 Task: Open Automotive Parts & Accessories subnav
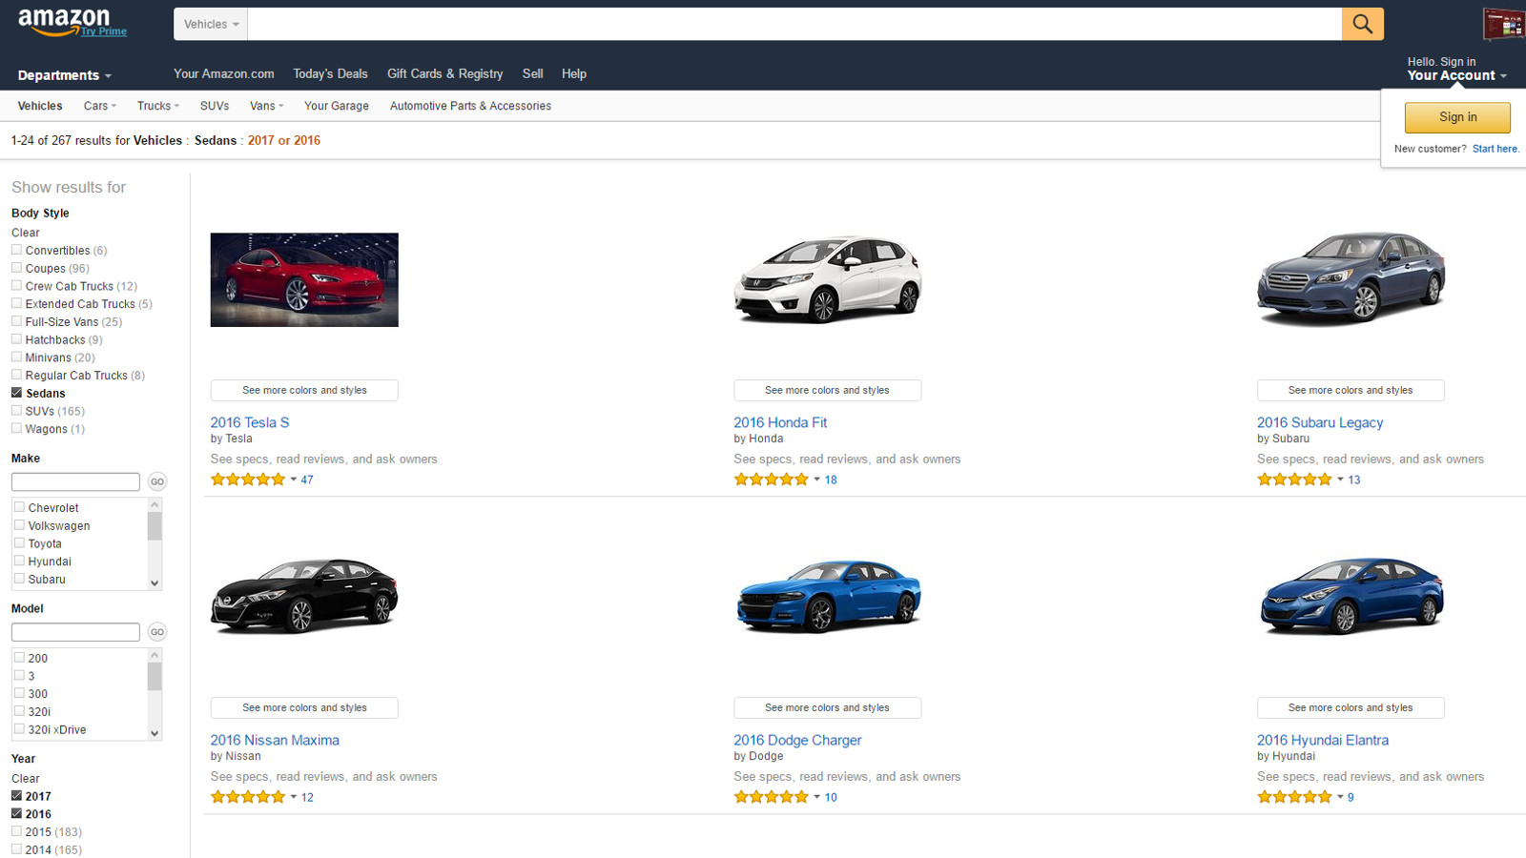[x=470, y=106]
